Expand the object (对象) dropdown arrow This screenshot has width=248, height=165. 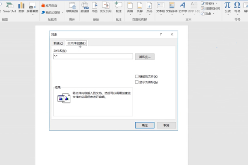click(x=214, y=14)
